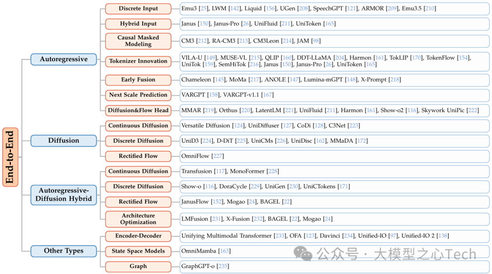Click the text "Orthus"

click(228, 110)
